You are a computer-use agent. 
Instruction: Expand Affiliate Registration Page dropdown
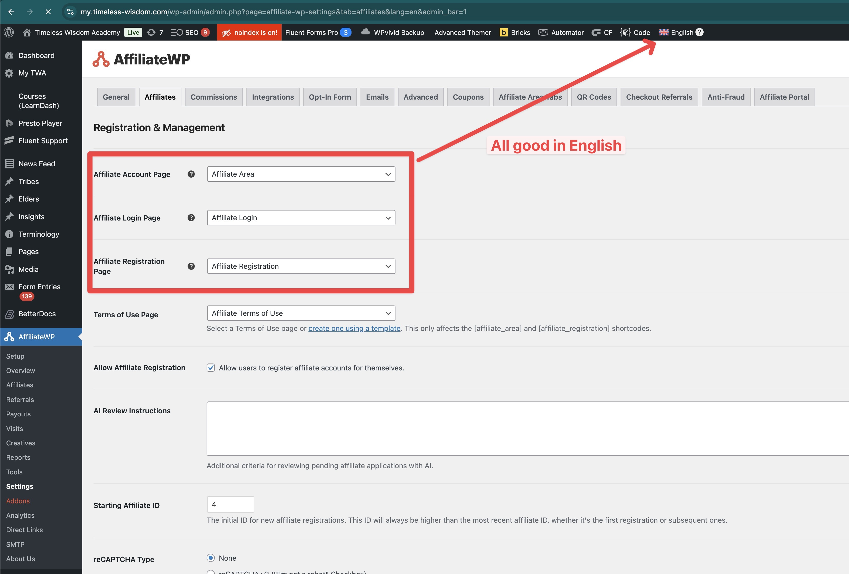click(x=301, y=266)
